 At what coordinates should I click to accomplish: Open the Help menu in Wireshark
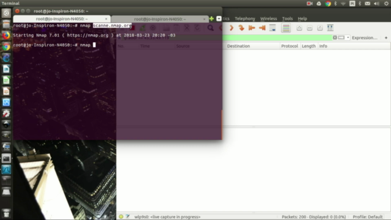[x=302, y=19]
